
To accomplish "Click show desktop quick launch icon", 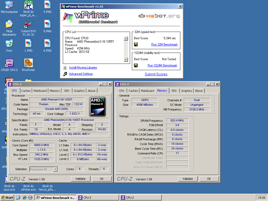I will (18, 198).
